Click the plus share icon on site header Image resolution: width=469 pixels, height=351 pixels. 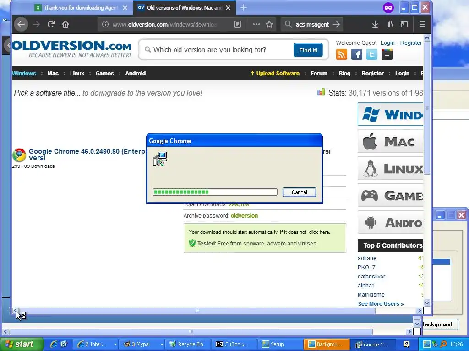[387, 55]
